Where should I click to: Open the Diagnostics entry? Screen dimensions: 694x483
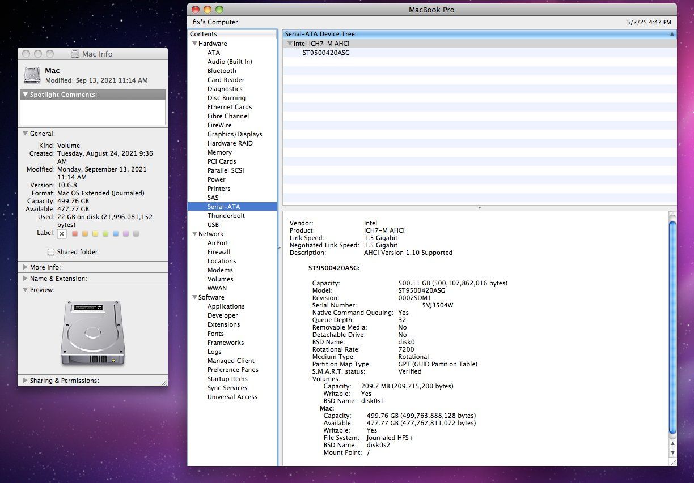pyautogui.click(x=225, y=89)
